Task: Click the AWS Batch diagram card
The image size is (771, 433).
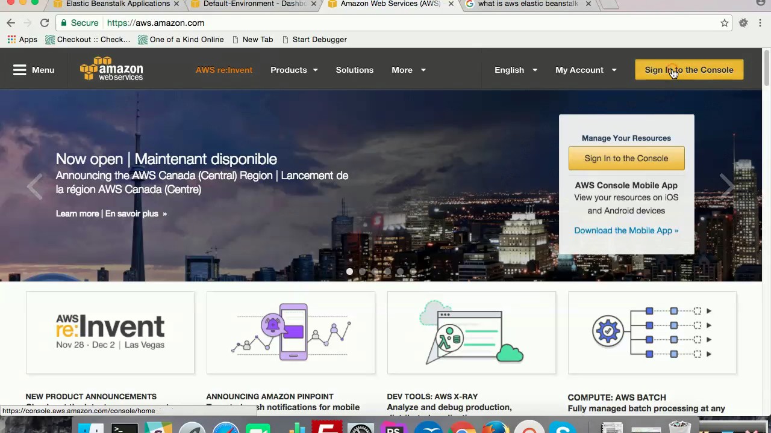Action: point(652,333)
